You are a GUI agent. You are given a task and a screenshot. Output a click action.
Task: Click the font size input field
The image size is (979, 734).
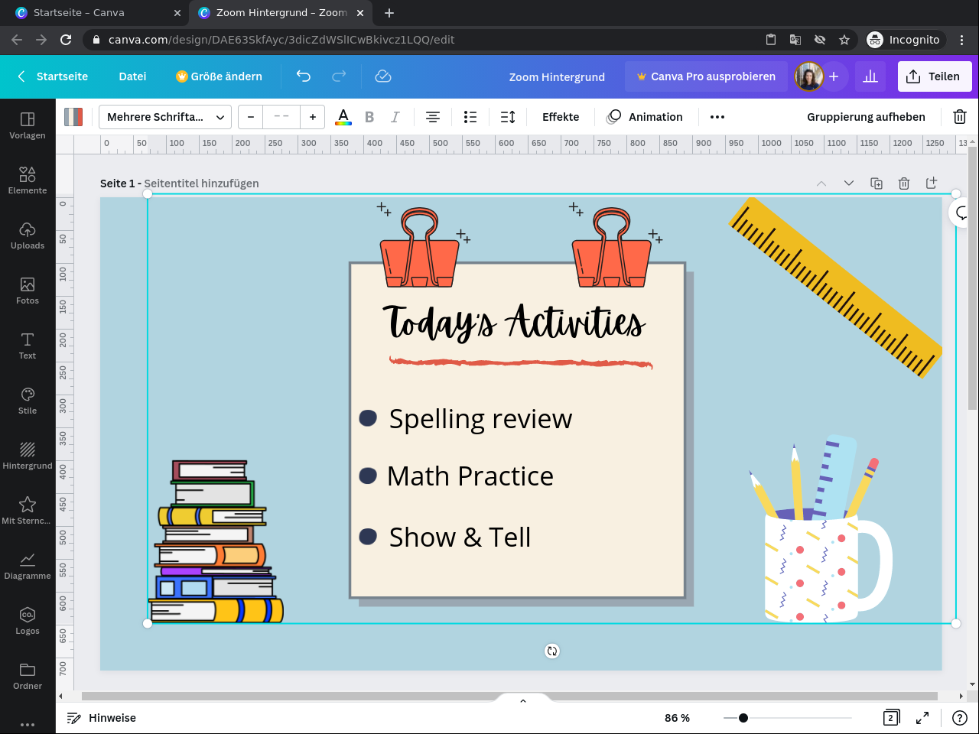281,117
